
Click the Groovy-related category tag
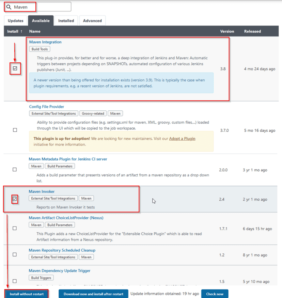[x=93, y=113]
